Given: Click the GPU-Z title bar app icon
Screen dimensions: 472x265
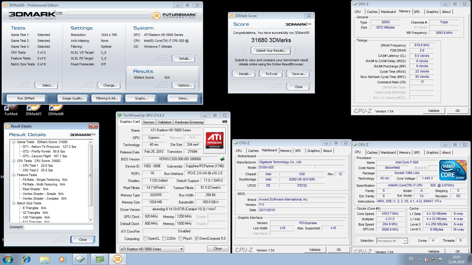Looking at the screenshot, I should pos(120,115).
